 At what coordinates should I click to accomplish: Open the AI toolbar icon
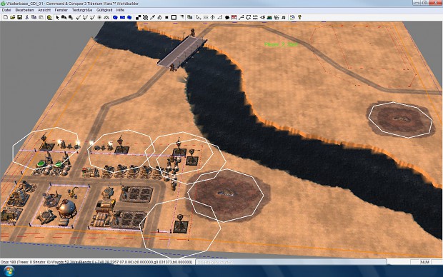(284, 18)
